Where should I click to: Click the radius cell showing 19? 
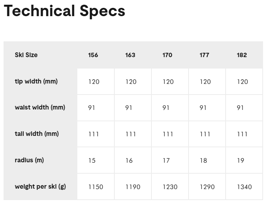241,160
